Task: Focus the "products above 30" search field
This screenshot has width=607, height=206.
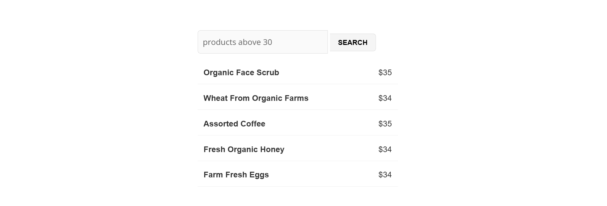Action: coord(262,42)
